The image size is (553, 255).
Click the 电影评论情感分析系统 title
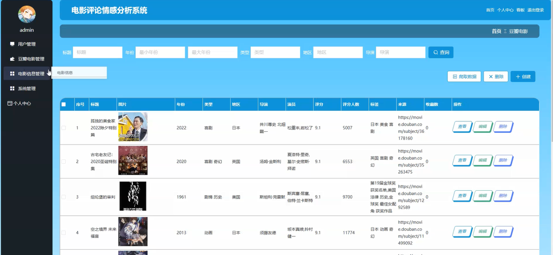click(x=109, y=11)
